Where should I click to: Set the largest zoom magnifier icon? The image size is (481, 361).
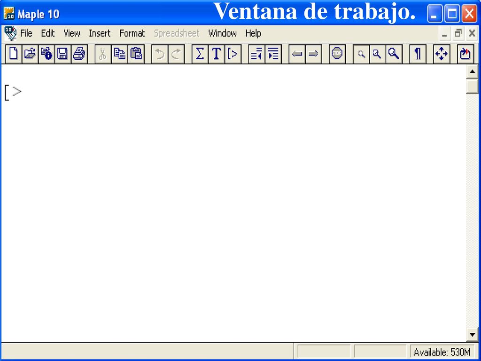(x=394, y=54)
